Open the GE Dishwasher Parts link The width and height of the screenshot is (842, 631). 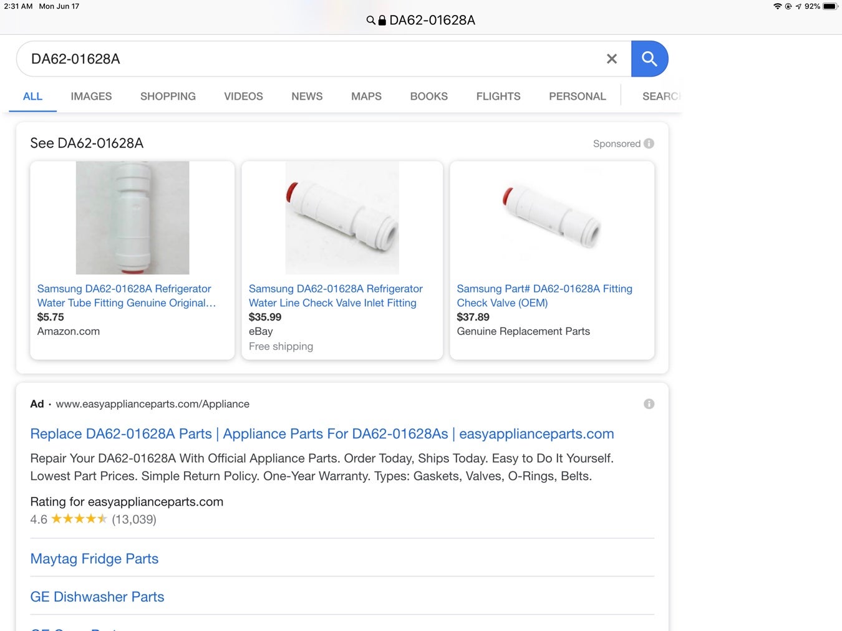97,597
